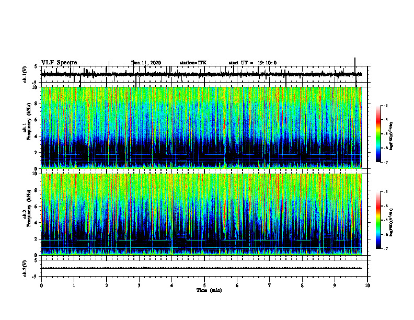Click the ch.2 colorbar log(PSD) unit label

point(392,222)
